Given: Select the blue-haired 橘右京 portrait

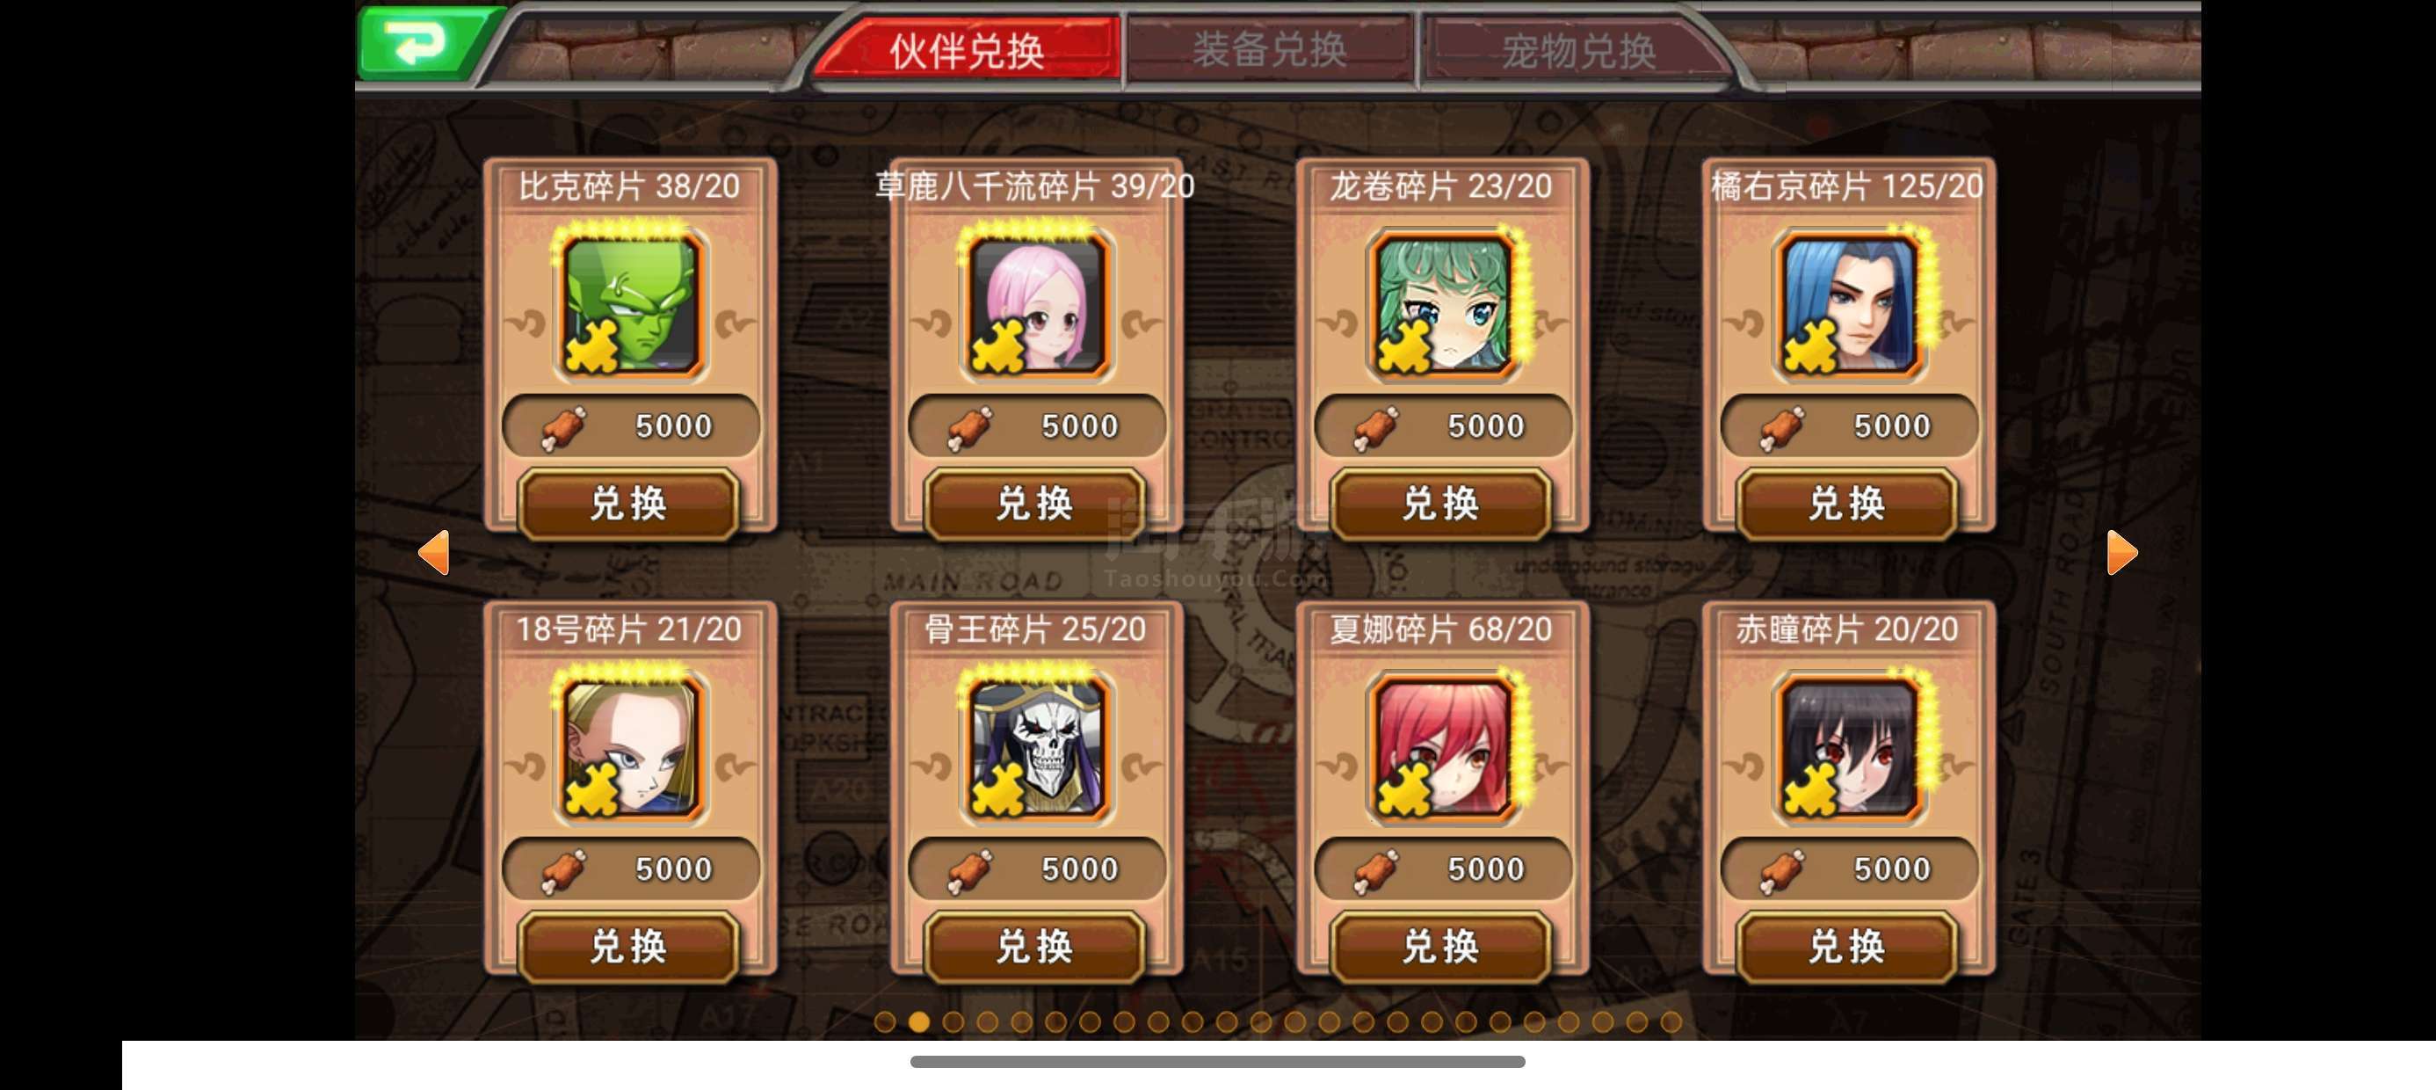Looking at the screenshot, I should coord(1849,305).
